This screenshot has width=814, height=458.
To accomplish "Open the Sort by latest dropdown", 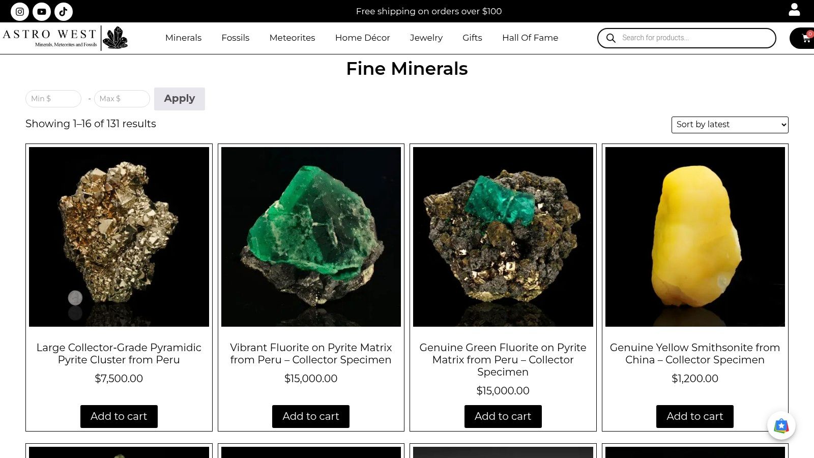I will [x=730, y=125].
